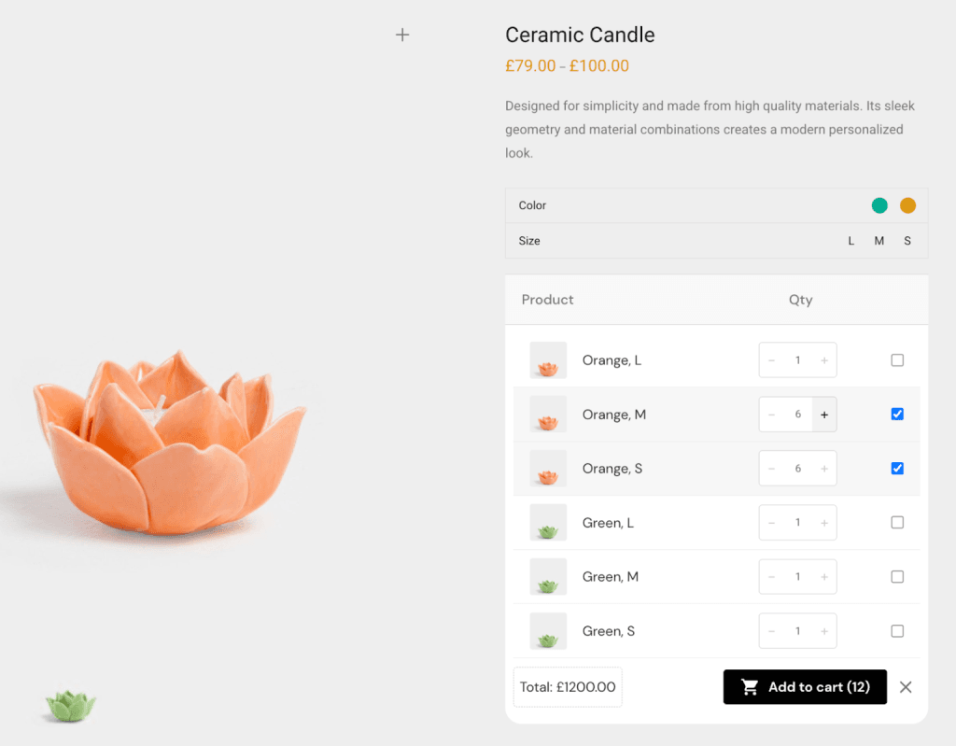Viewport: 956px width, 746px height.
Task: Increase Green L quantity with plus icon
Action: [x=822, y=522]
